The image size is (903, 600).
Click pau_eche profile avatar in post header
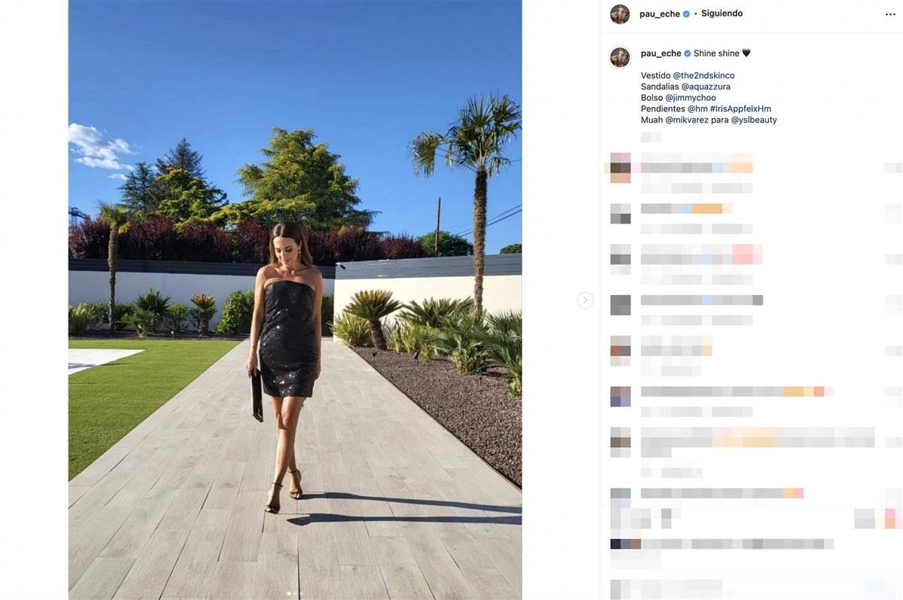(x=620, y=14)
